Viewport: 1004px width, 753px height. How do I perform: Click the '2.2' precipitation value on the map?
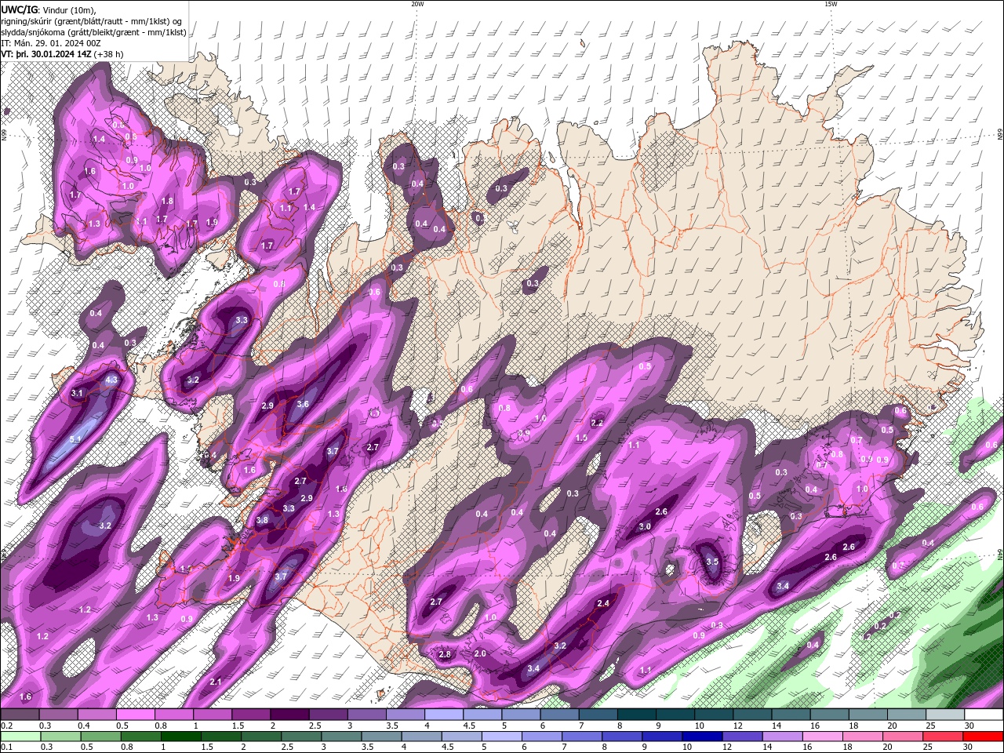click(x=597, y=423)
